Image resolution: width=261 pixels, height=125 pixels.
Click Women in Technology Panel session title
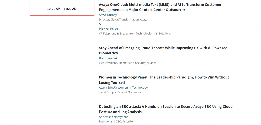point(164,80)
